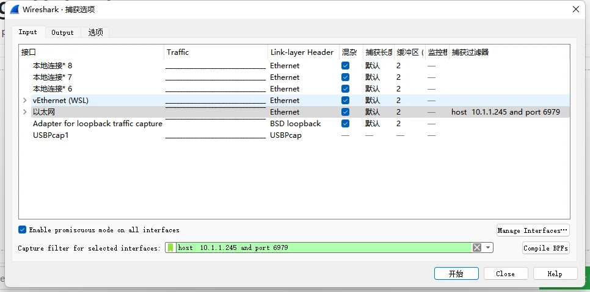Select Adapter for loopback traffic capture
The width and height of the screenshot is (590, 292).
98,124
